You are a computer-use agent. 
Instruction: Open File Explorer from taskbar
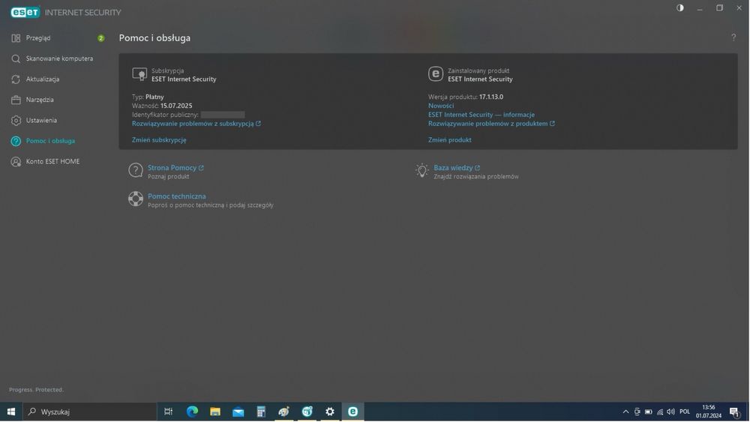pyautogui.click(x=215, y=412)
